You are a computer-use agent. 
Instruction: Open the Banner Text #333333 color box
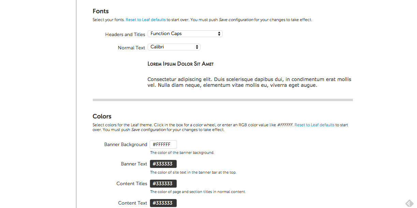(x=163, y=164)
